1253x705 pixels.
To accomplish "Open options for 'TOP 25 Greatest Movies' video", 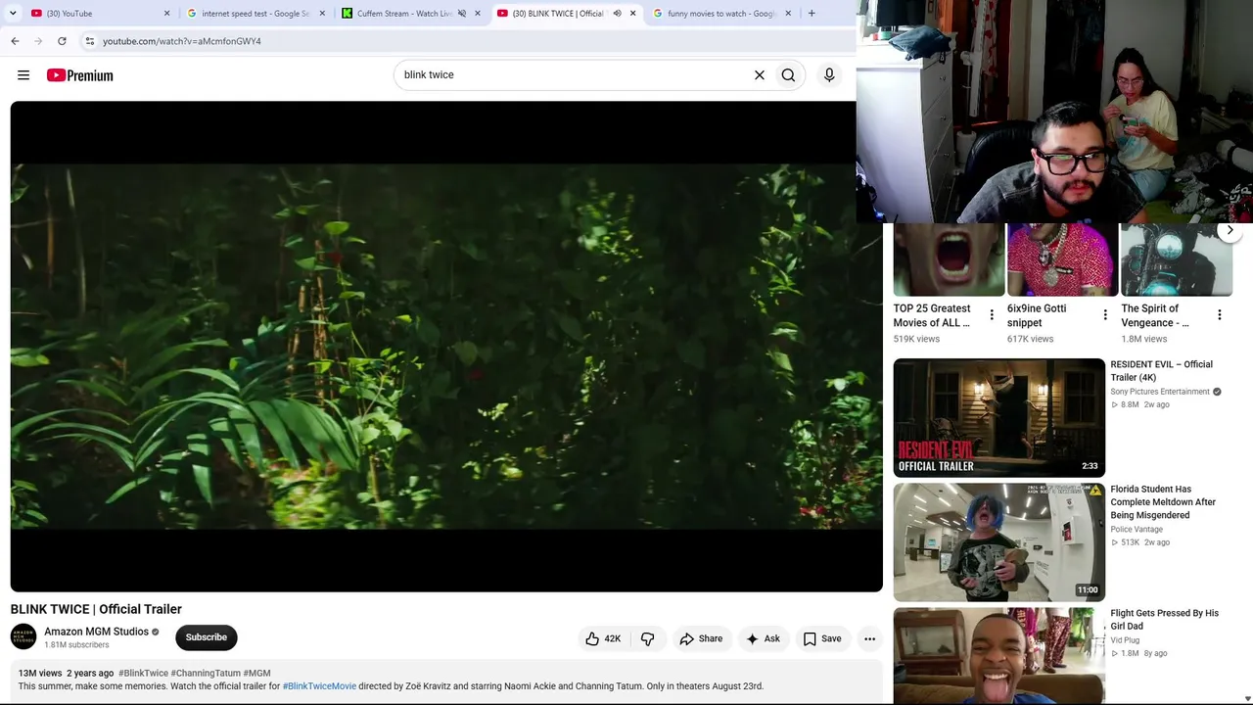I will click(x=992, y=315).
